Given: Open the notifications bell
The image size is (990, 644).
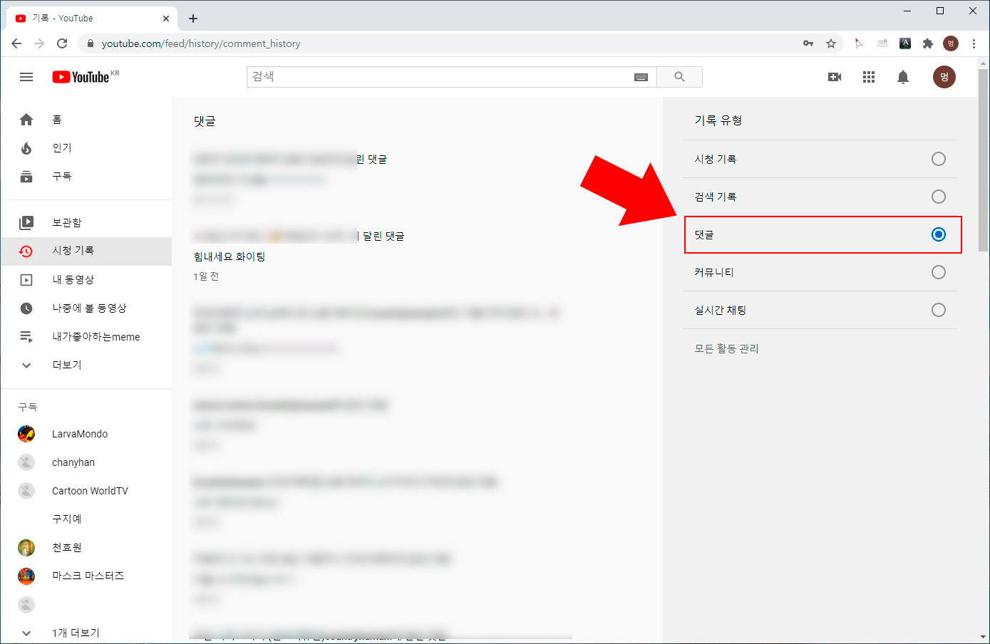Looking at the screenshot, I should pyautogui.click(x=902, y=77).
